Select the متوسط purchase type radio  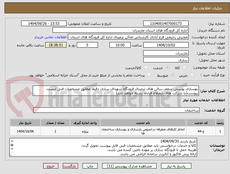173,75
